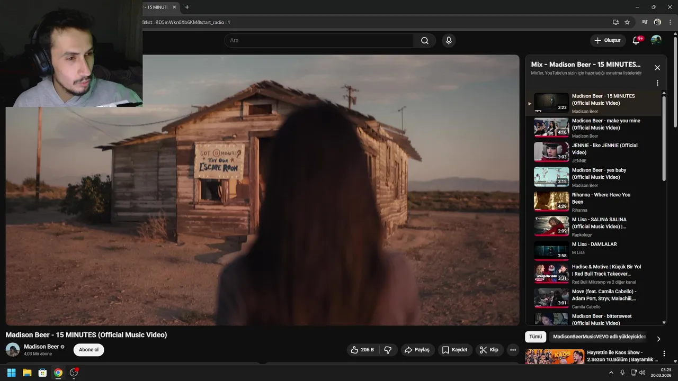Click the Oluştur create button
Screen dimensions: 678x381
click(x=608, y=41)
